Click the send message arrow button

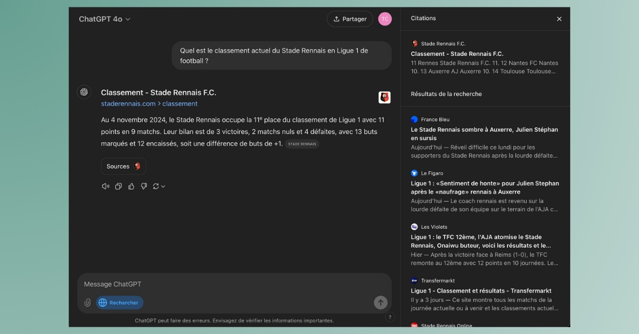380,303
